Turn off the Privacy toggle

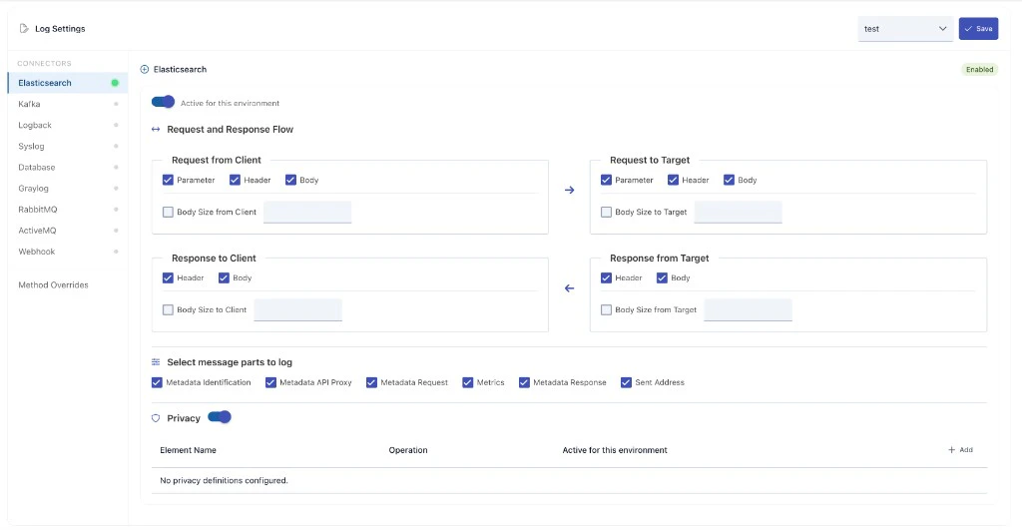[x=220, y=417]
